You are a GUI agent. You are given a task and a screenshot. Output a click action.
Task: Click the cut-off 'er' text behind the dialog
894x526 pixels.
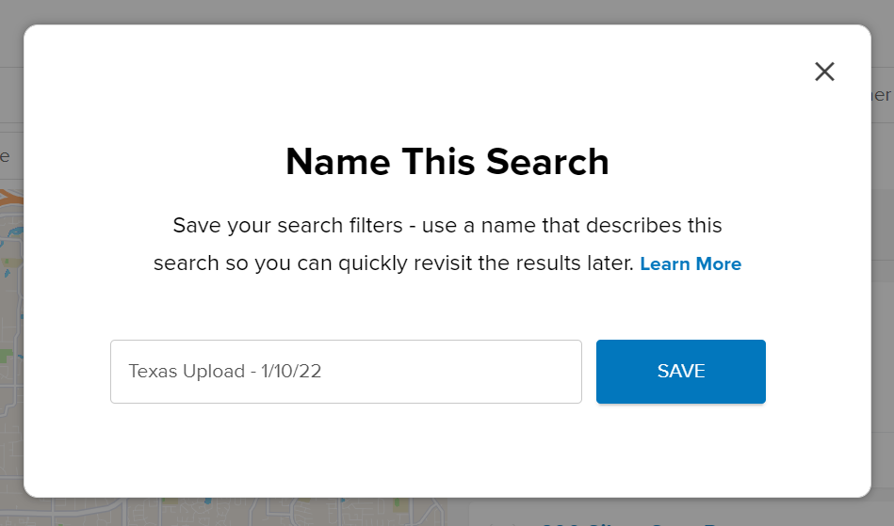click(x=882, y=95)
